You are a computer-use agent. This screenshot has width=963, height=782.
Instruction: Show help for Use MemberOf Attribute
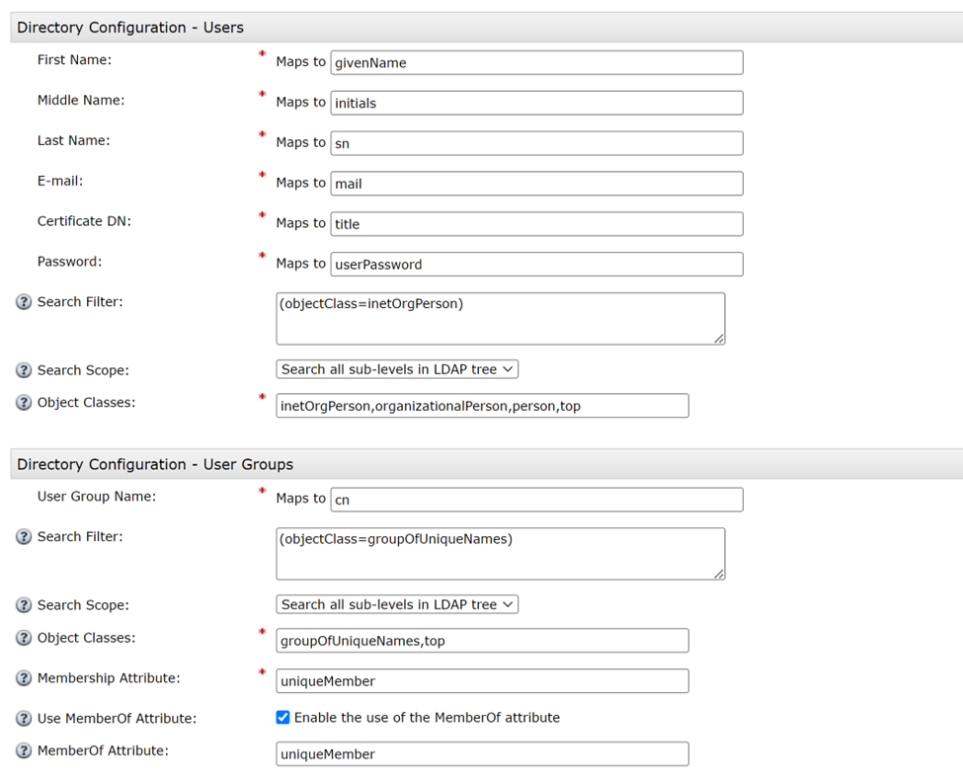pyautogui.click(x=24, y=719)
